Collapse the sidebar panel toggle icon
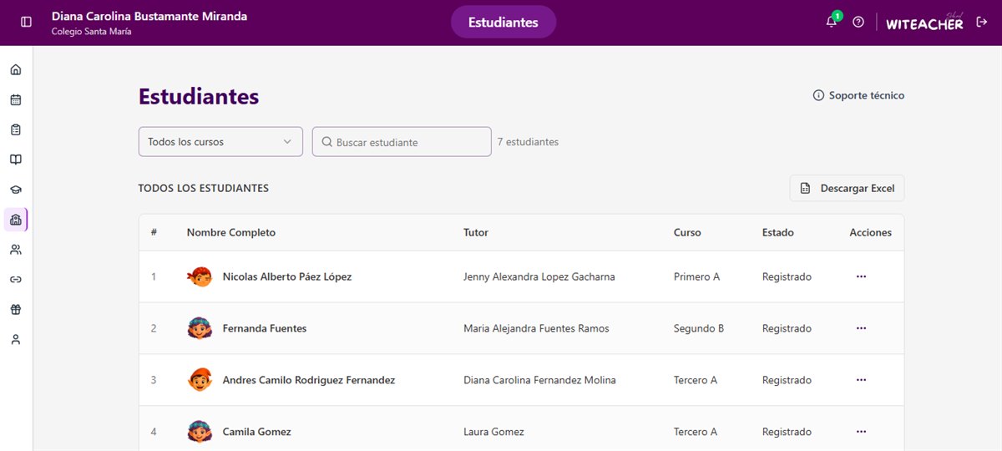 coord(27,22)
